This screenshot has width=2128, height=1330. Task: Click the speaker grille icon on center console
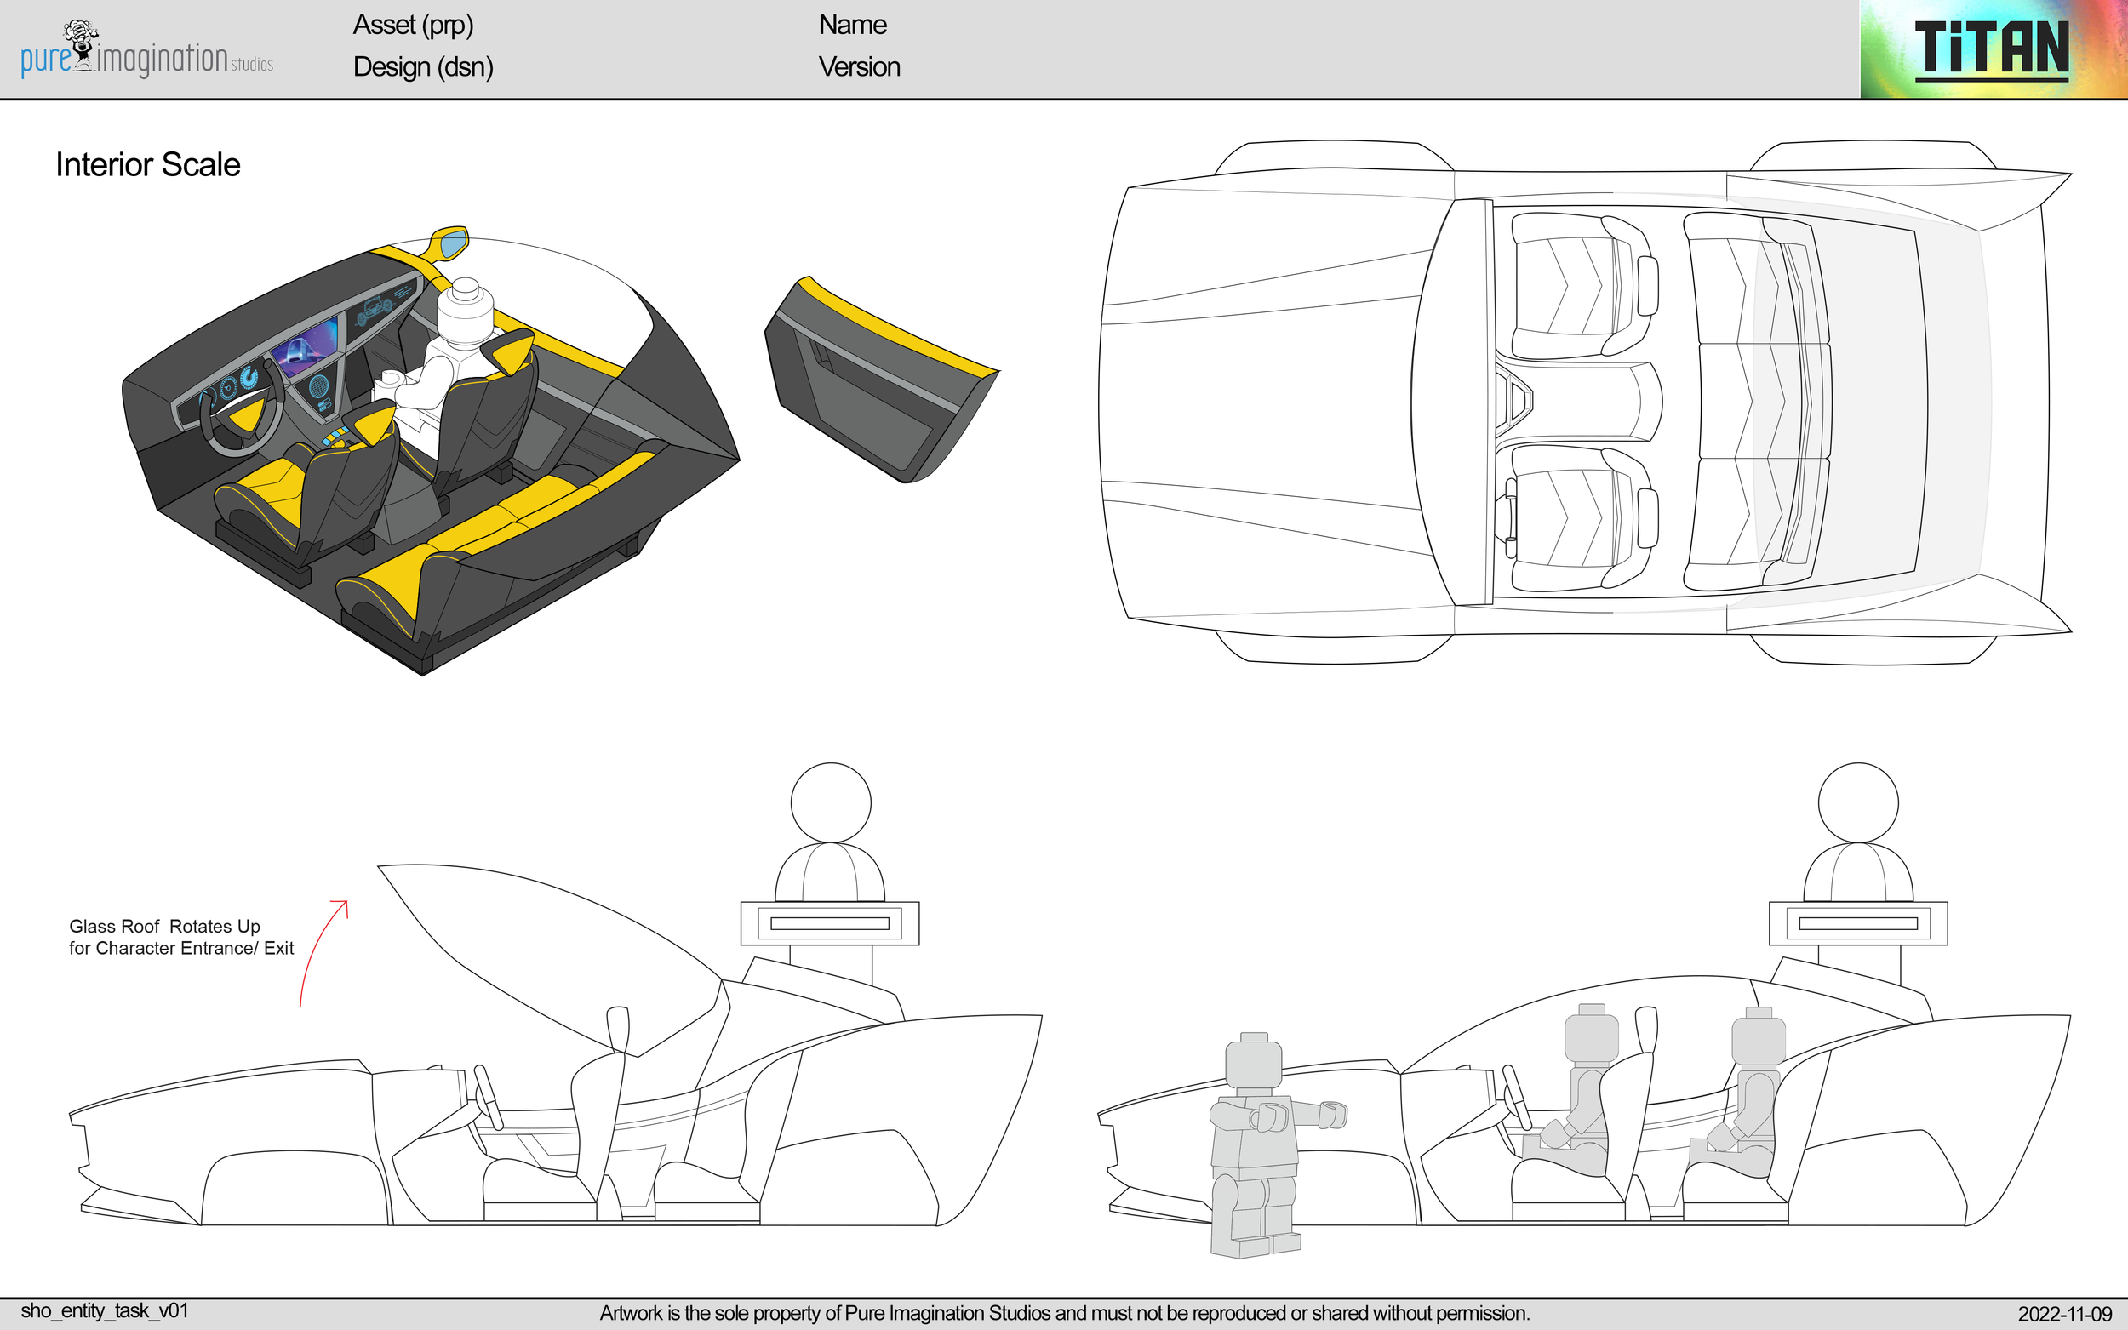(319, 388)
